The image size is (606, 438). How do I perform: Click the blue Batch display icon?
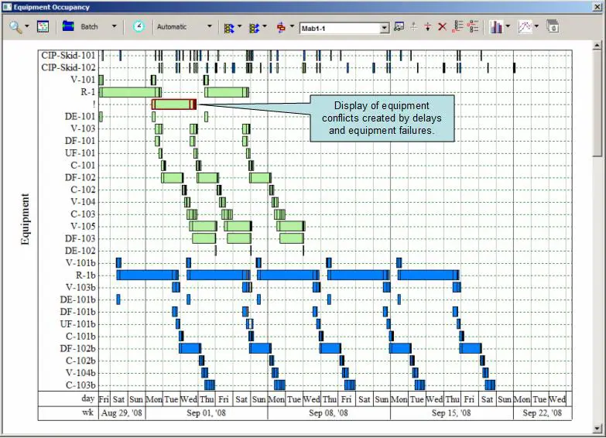(x=68, y=26)
